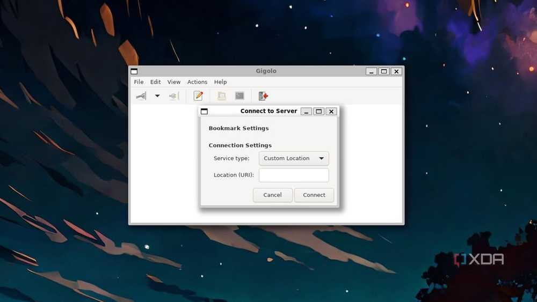Image resolution: width=537 pixels, height=302 pixels.
Task: Minimize the Gigolo main window
Action: pos(371,71)
